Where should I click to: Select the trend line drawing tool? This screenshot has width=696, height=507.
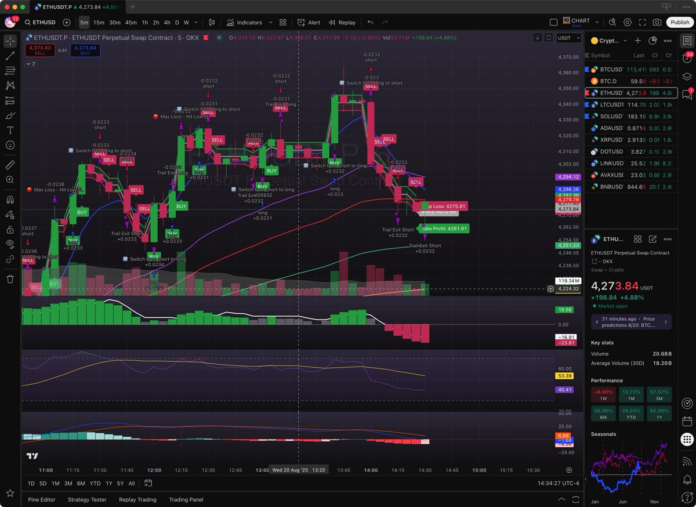point(10,56)
